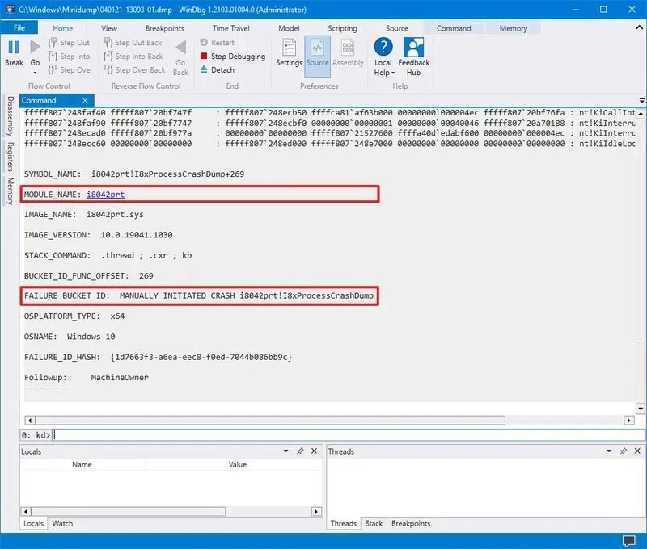Close the Locals panel
Image resolution: width=647 pixels, height=549 pixels.
pyautogui.click(x=314, y=451)
